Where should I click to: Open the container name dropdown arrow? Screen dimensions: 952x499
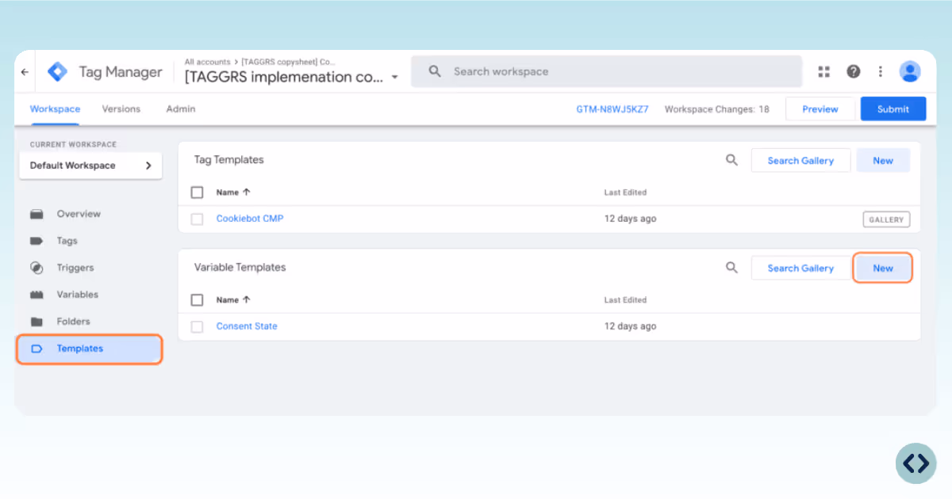point(394,78)
